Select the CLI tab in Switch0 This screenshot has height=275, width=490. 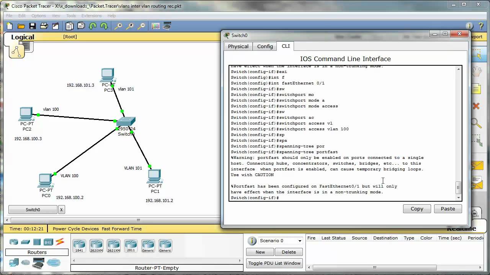286,46
